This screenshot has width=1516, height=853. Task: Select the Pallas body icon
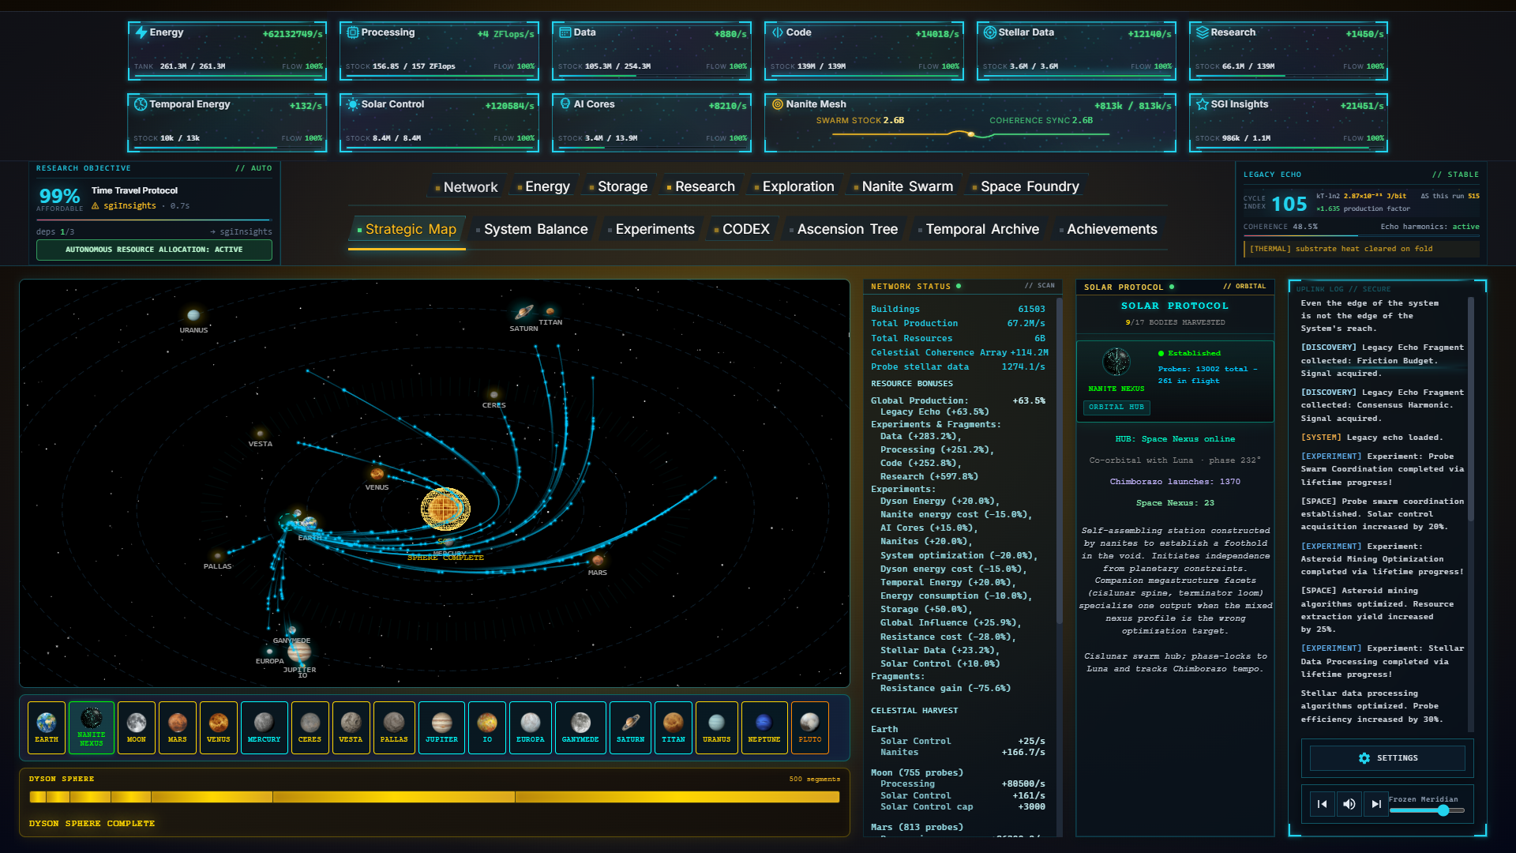pyautogui.click(x=394, y=727)
